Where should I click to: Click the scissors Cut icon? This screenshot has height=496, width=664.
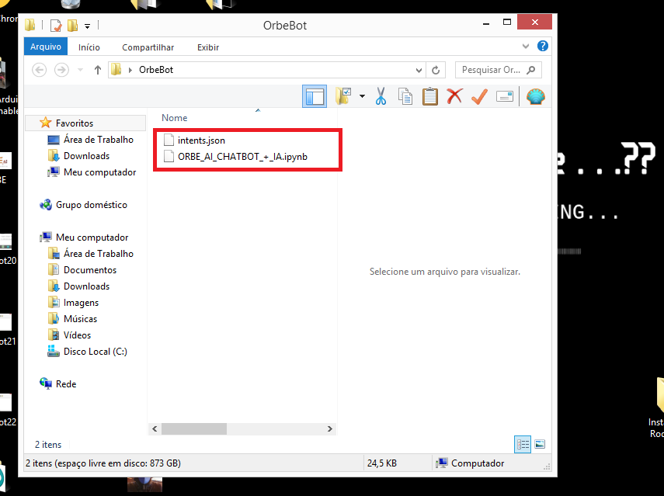(381, 96)
